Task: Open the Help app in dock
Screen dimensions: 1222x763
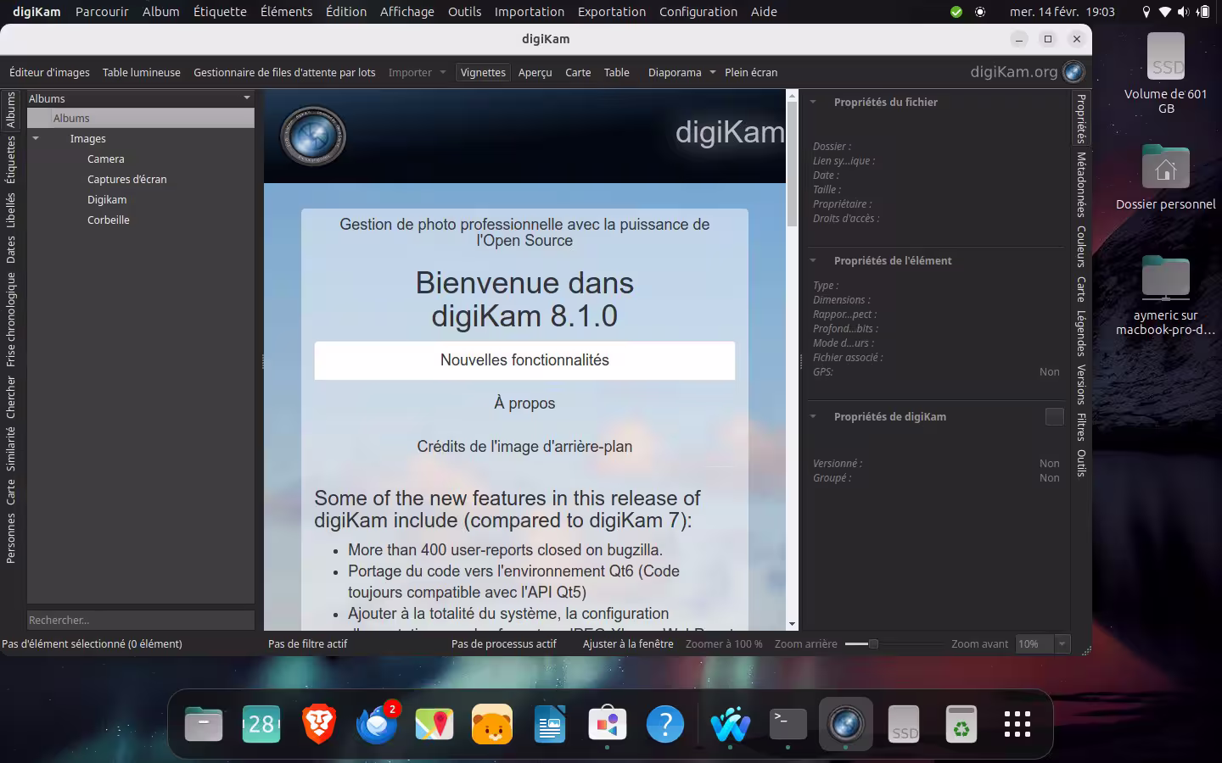Action: (665, 724)
